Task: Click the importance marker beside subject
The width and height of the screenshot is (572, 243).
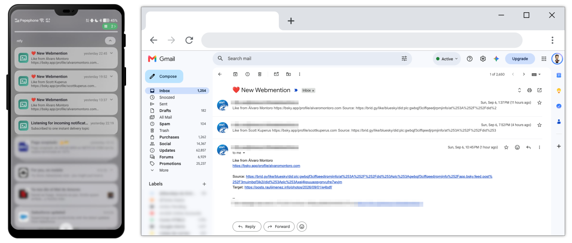Action: pos(296,90)
